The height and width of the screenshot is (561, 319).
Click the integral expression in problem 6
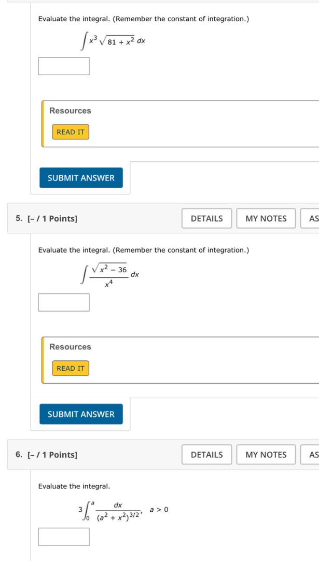(x=117, y=507)
